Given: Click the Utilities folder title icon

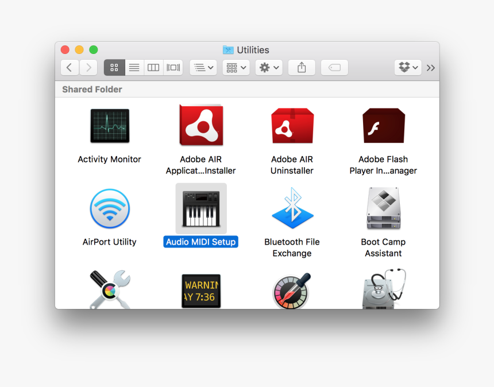Looking at the screenshot, I should pyautogui.click(x=228, y=50).
